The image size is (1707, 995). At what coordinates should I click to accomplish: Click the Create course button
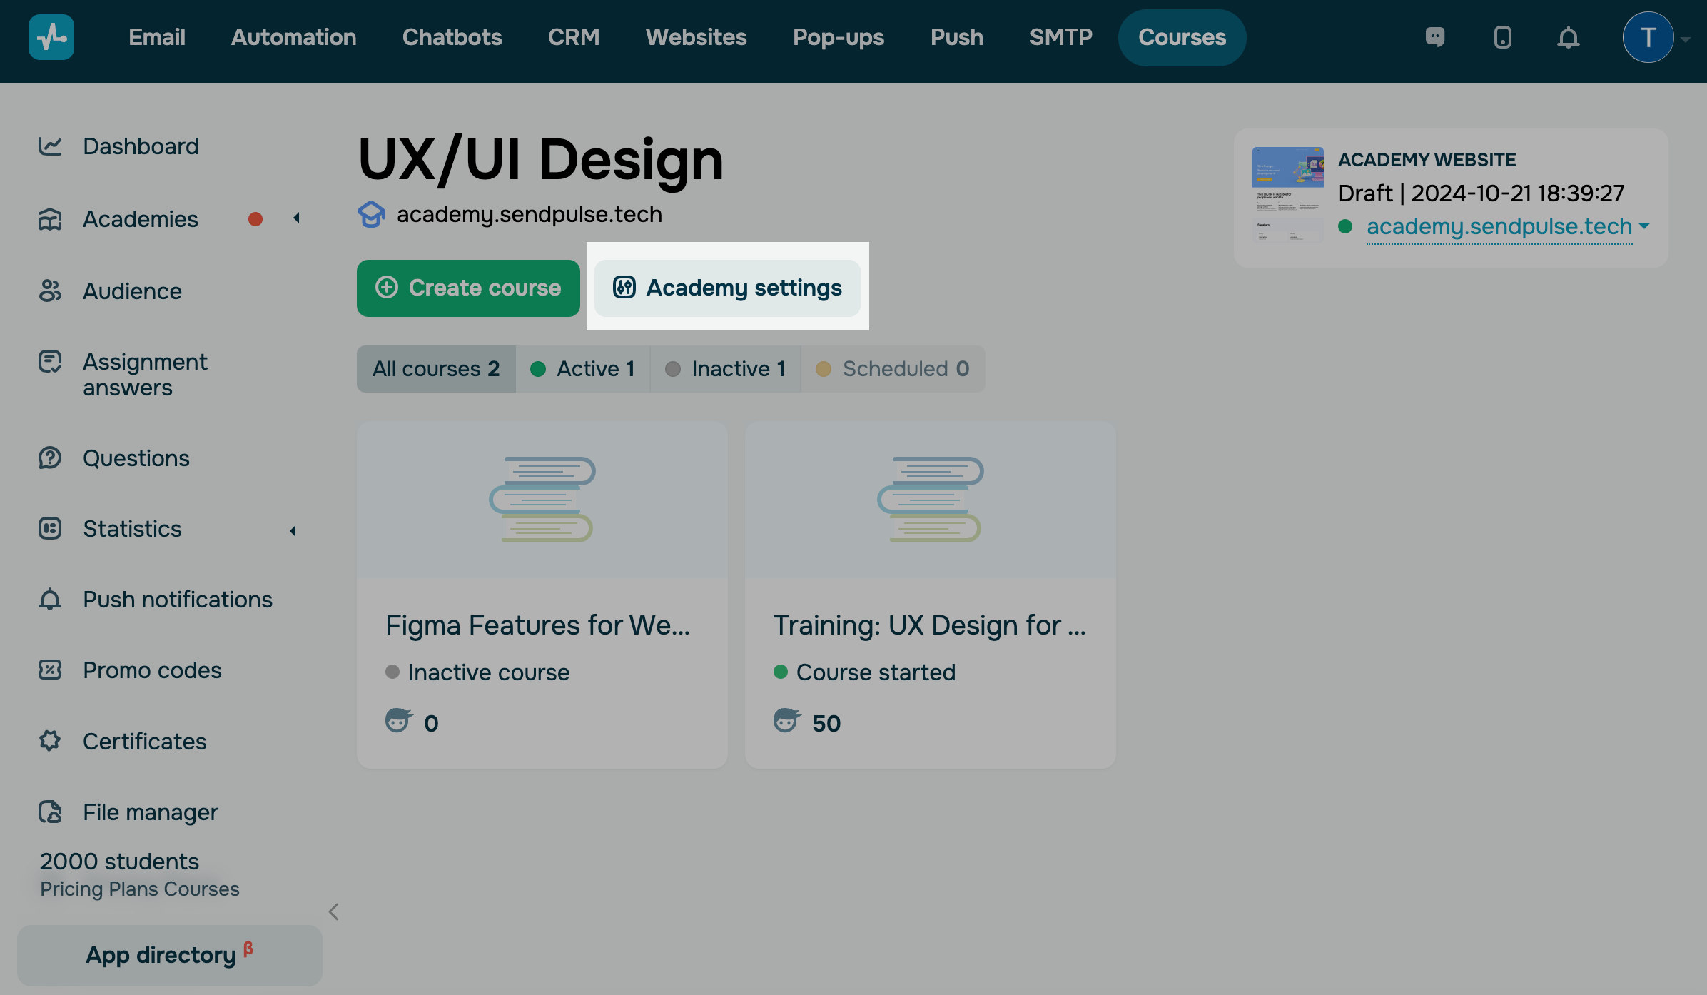(468, 288)
